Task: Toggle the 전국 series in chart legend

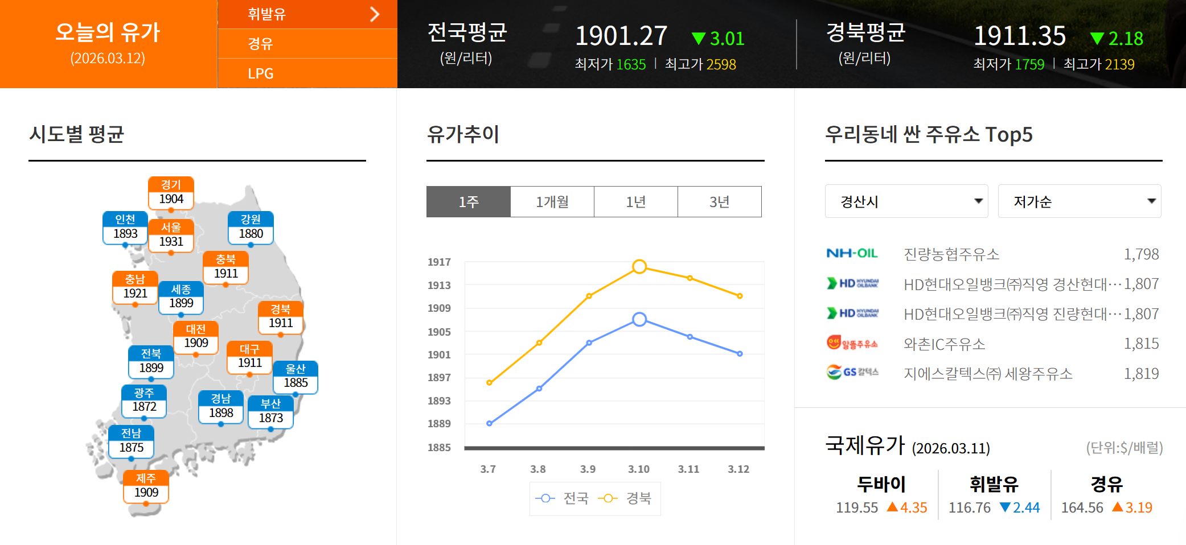Action: 562,498
